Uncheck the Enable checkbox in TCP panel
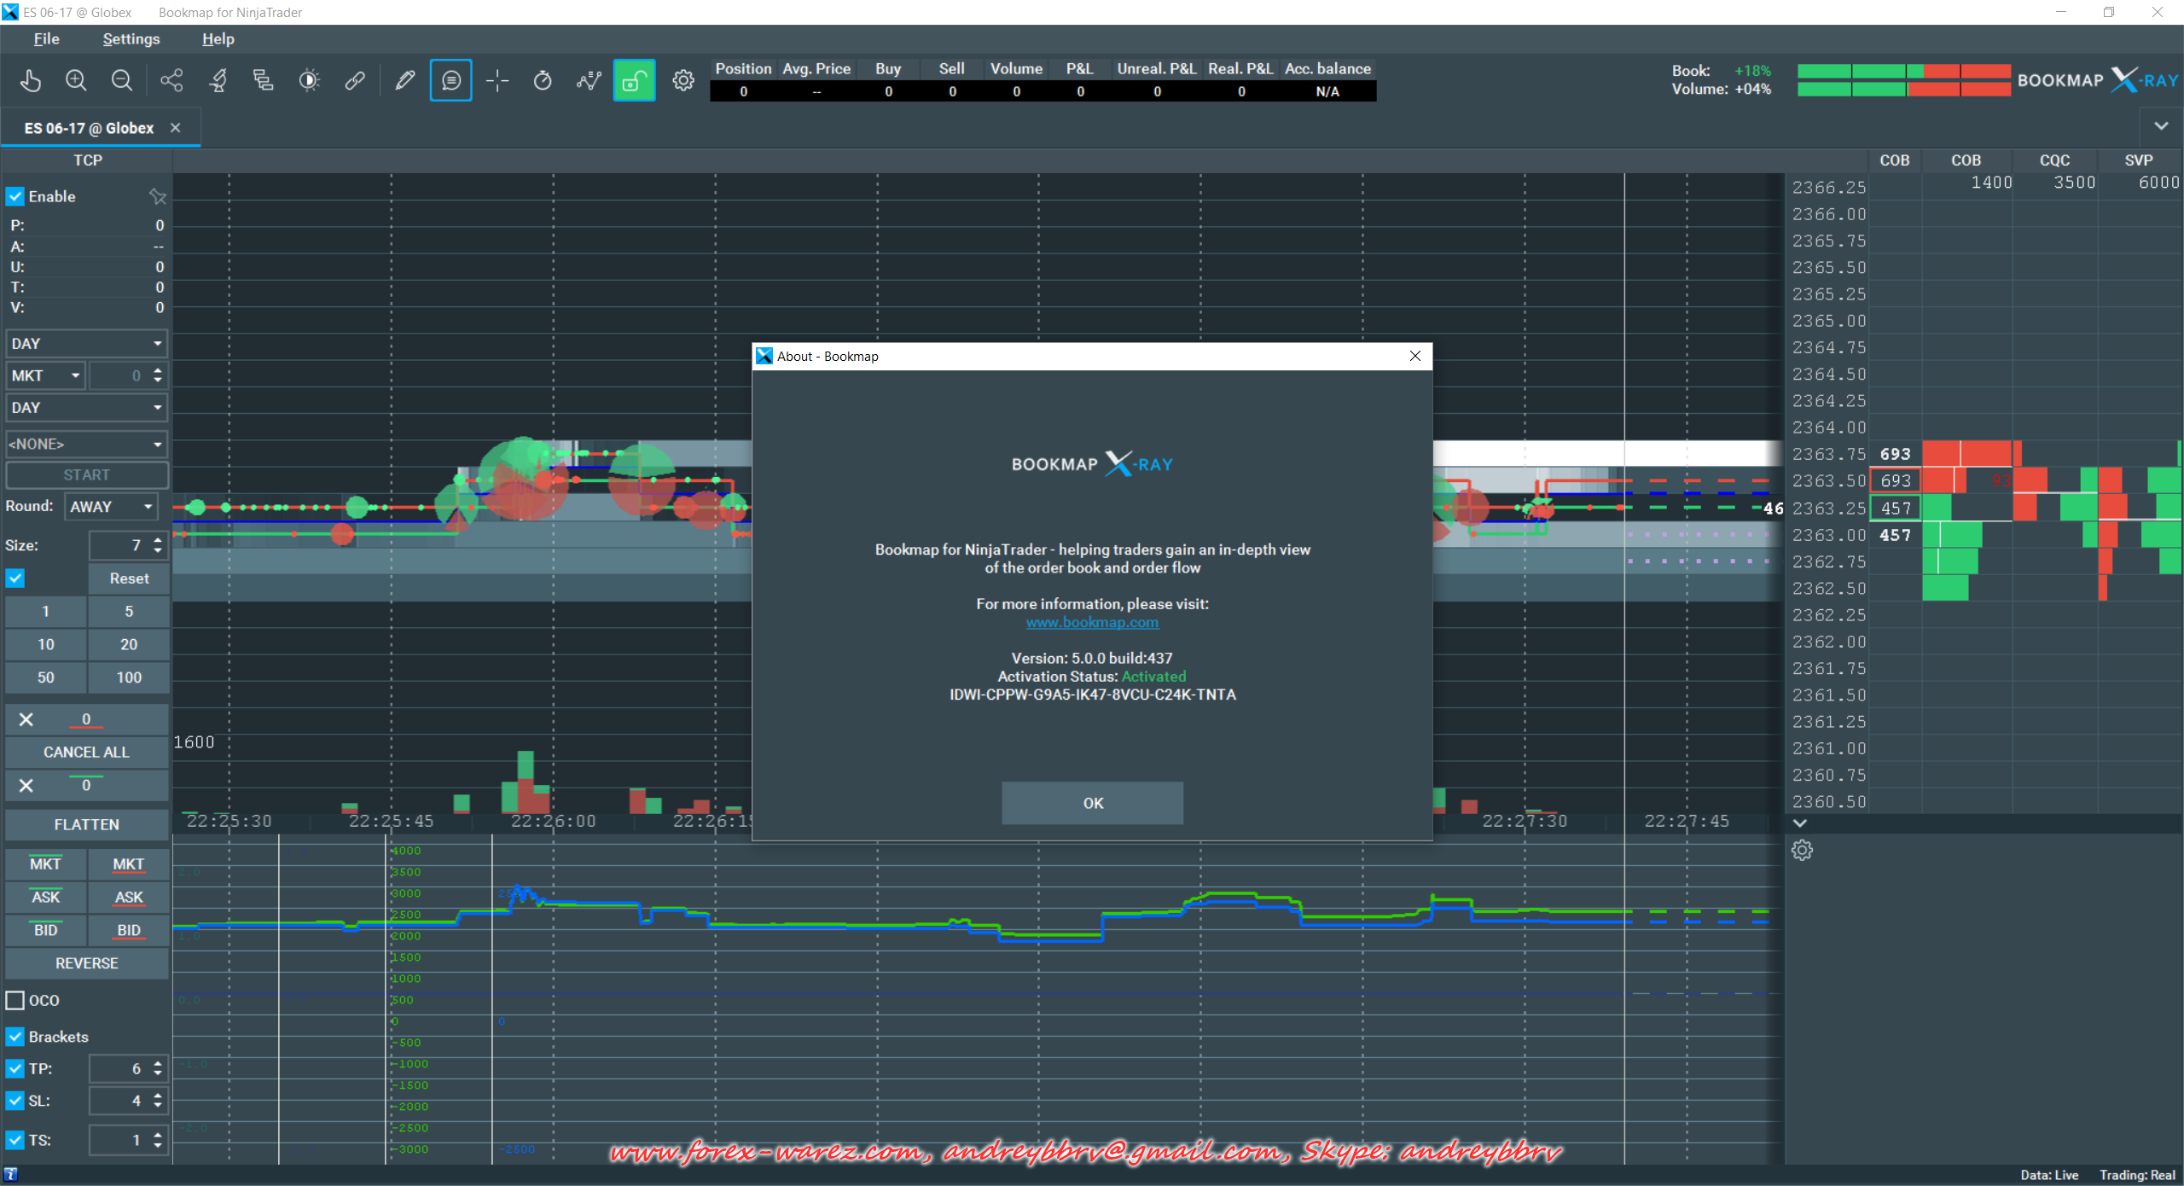 click(15, 196)
